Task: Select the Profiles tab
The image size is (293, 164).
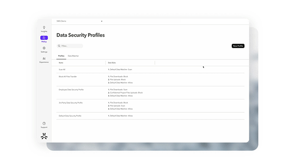Action: click(61, 56)
